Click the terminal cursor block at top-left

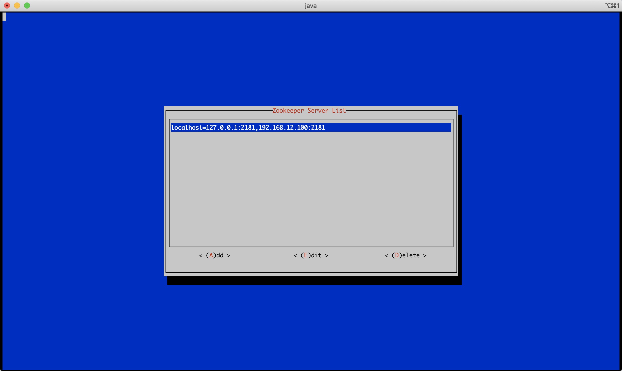(4, 17)
